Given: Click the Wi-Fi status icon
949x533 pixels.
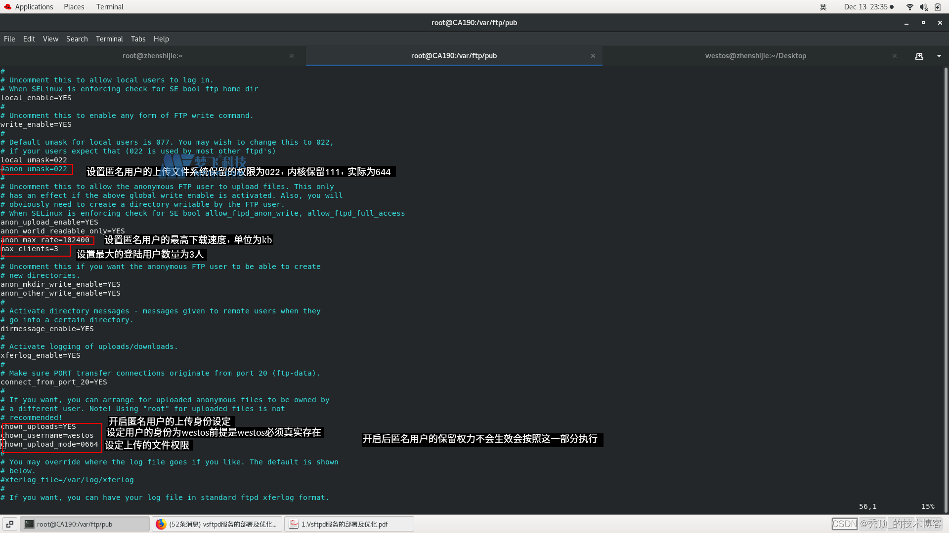Looking at the screenshot, I should click(909, 7).
